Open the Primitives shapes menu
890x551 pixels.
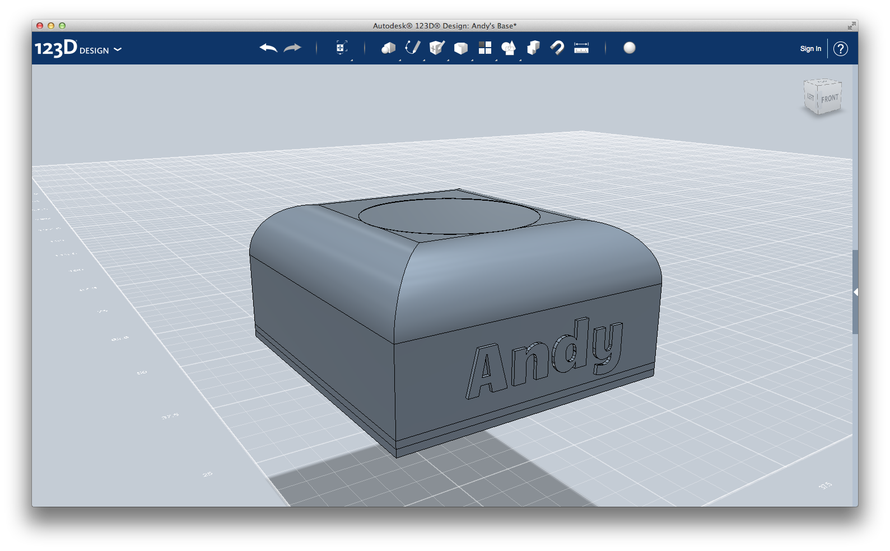[x=388, y=48]
